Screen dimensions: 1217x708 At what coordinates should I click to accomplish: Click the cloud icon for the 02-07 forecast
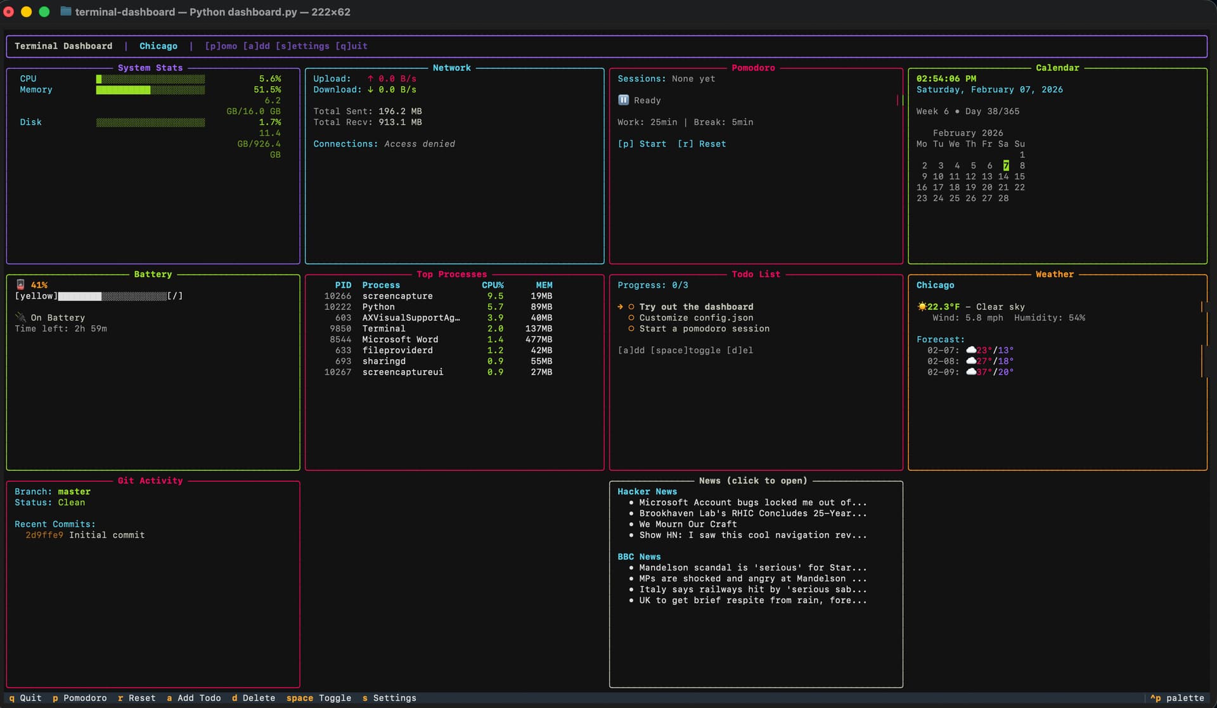click(970, 350)
